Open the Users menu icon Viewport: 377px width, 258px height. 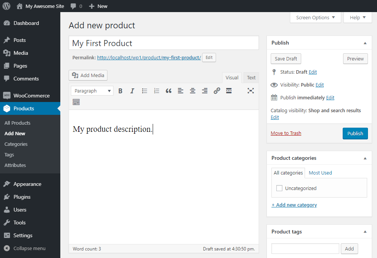[7, 210]
